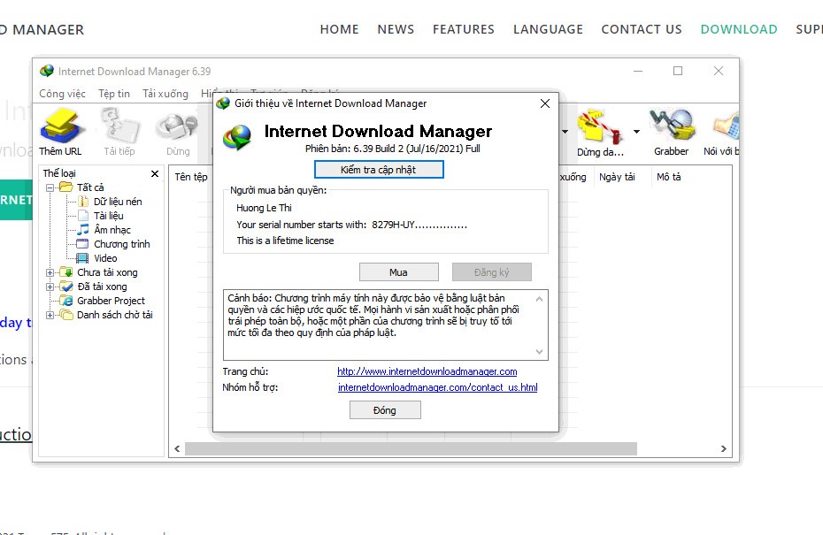Image resolution: width=823 pixels, height=535 pixels.
Task: Expand the Đã tải xong node
Action: coord(50,287)
